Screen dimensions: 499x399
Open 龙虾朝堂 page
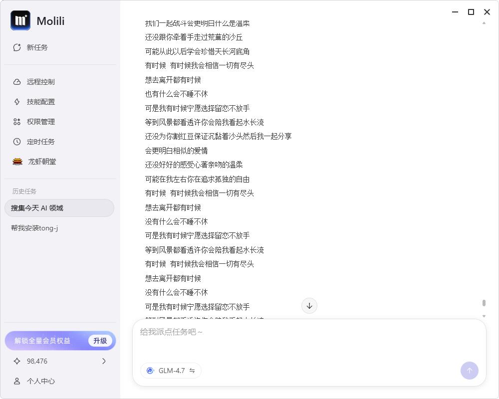(x=41, y=162)
